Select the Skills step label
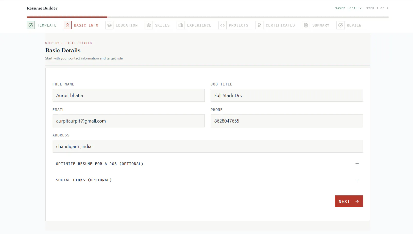 [162, 25]
